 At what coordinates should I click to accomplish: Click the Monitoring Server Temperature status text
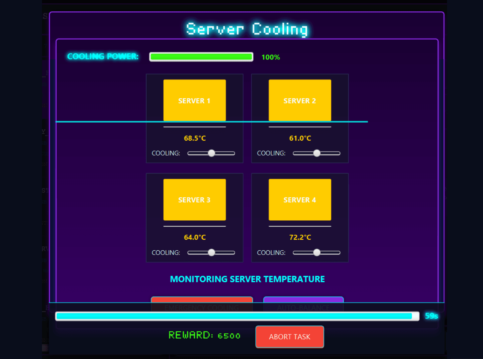pyautogui.click(x=247, y=279)
